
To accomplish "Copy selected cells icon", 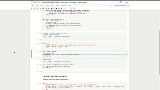I will coord(40,9).
